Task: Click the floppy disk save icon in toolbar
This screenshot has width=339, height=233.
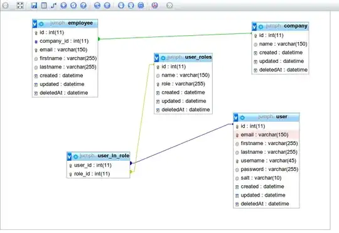Action: pyautogui.click(x=34, y=6)
